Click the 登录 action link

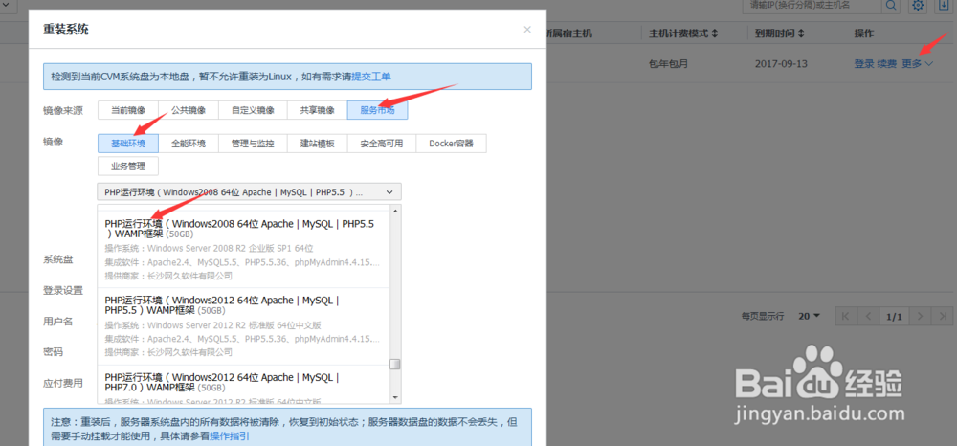click(863, 63)
